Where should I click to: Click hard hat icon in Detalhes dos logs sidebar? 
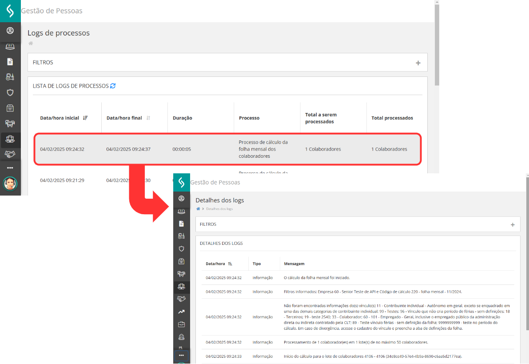click(182, 212)
